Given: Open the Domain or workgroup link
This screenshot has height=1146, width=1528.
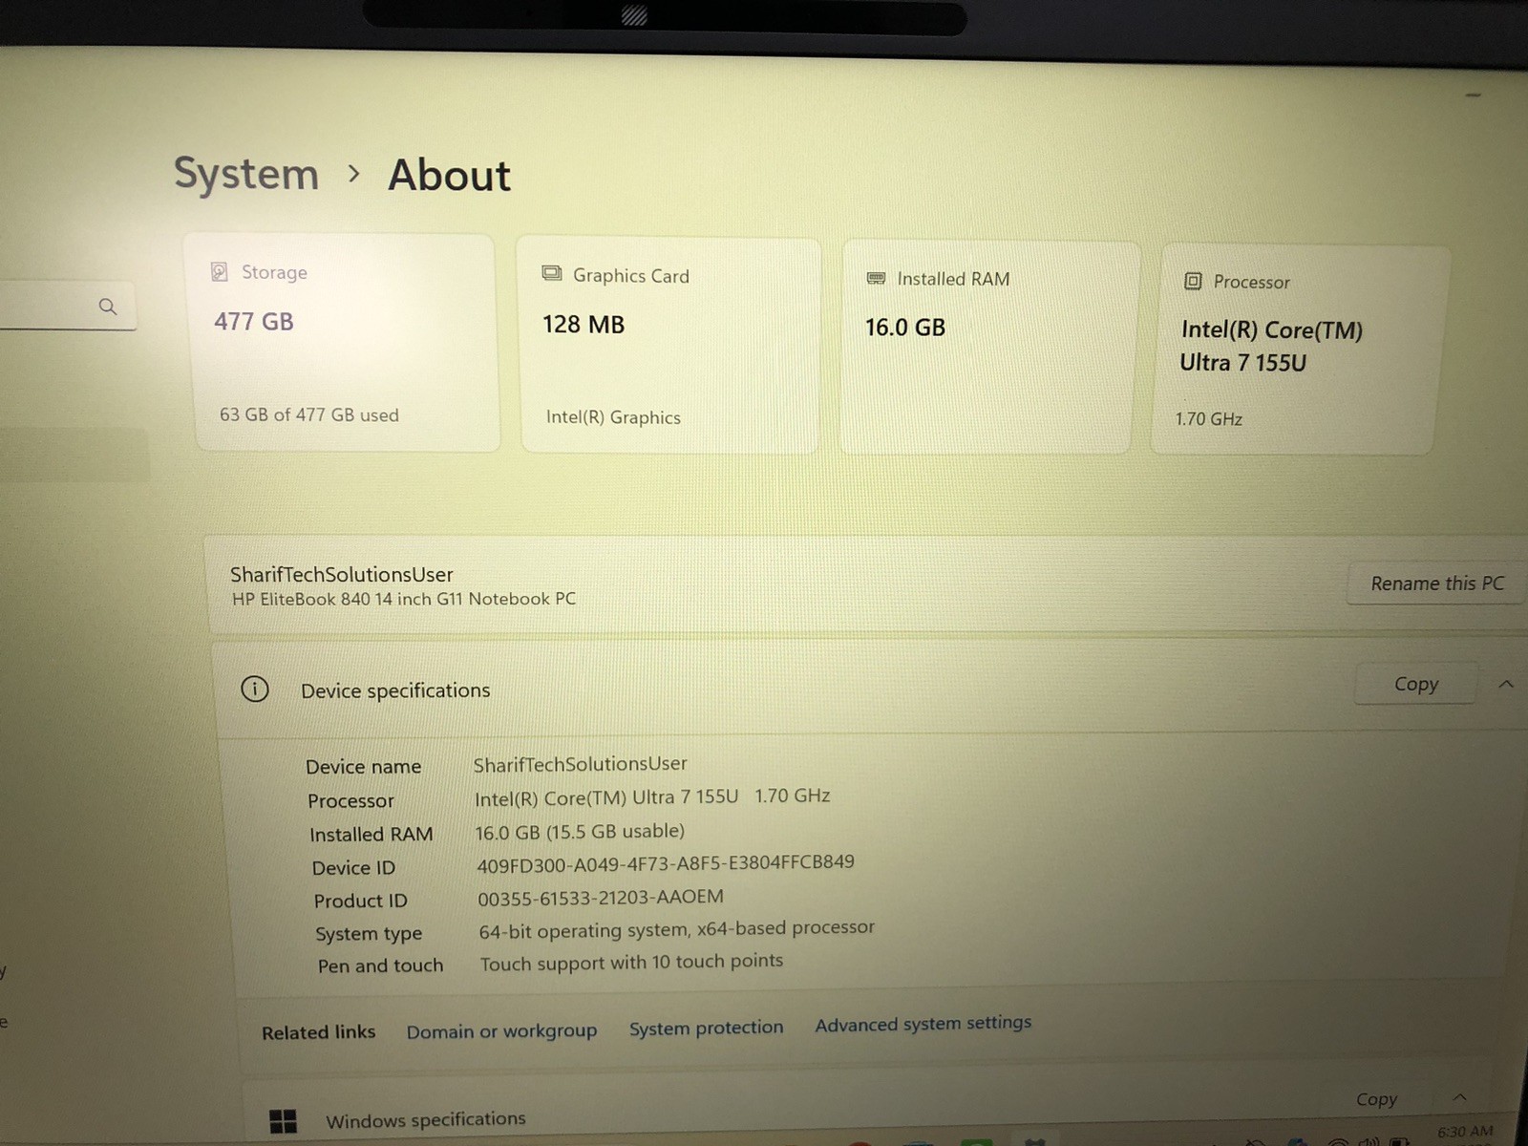Looking at the screenshot, I should coord(501,1031).
